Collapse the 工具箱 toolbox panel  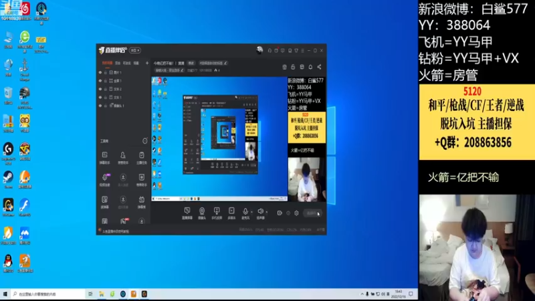[145, 141]
